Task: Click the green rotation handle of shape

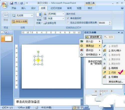Action: [38, 52]
